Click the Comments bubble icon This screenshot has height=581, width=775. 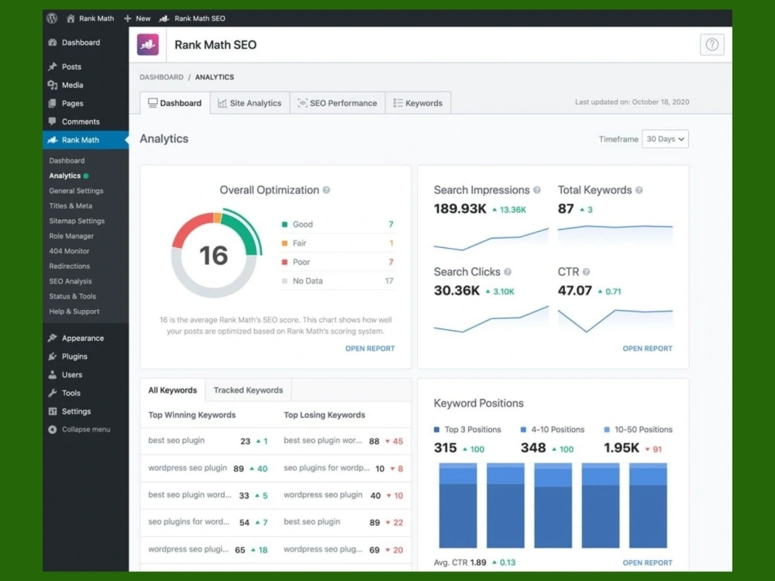point(53,122)
